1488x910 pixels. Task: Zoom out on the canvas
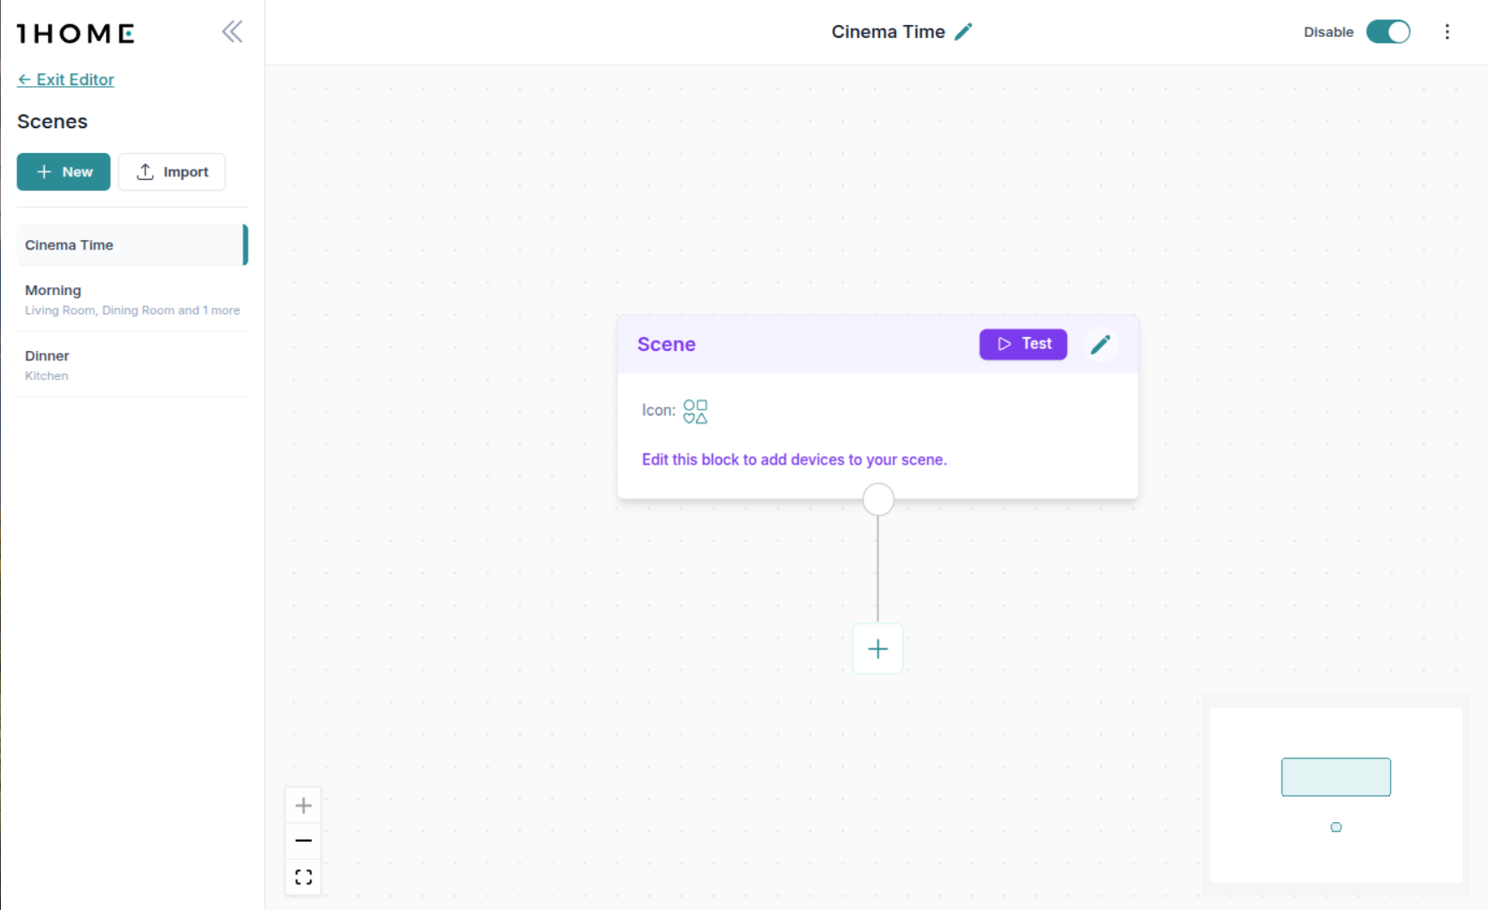coord(304,840)
